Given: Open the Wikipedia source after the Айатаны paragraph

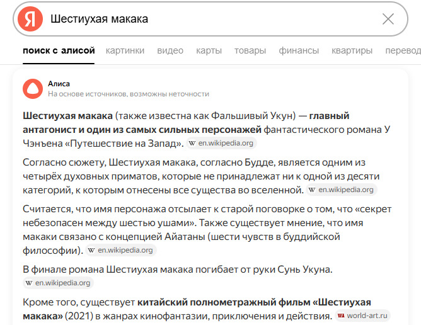Looking at the screenshot, I should tap(120, 250).
